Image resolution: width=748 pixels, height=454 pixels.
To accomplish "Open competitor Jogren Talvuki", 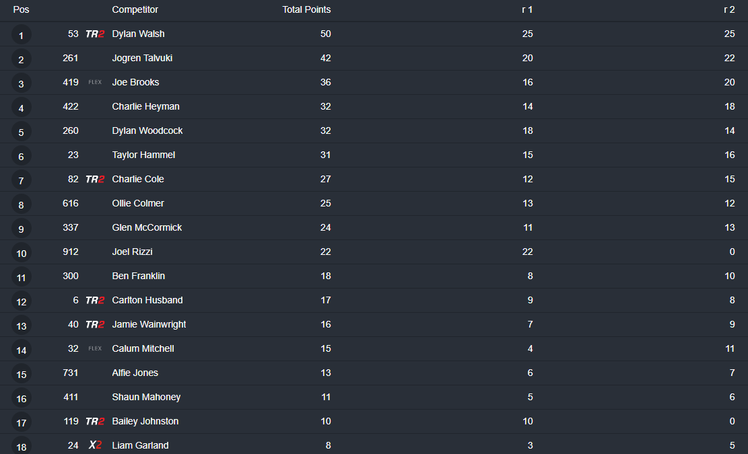I will tap(142, 58).
